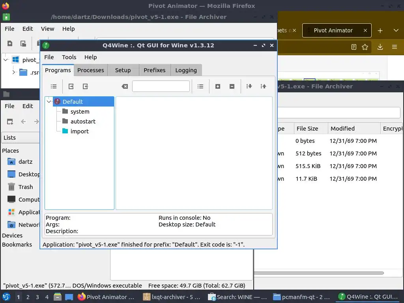The width and height of the screenshot is (404, 303).
Task: Click the 512 bytes file size cell
Action: (x=309, y=153)
